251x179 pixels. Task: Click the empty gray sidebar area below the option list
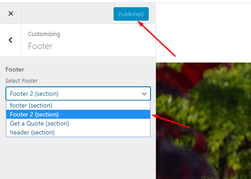click(78, 157)
